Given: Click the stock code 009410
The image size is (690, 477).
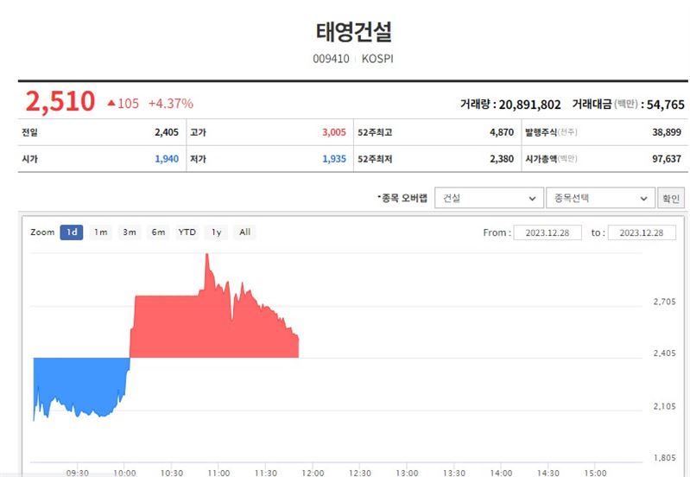Looking at the screenshot, I should pyautogui.click(x=330, y=60).
